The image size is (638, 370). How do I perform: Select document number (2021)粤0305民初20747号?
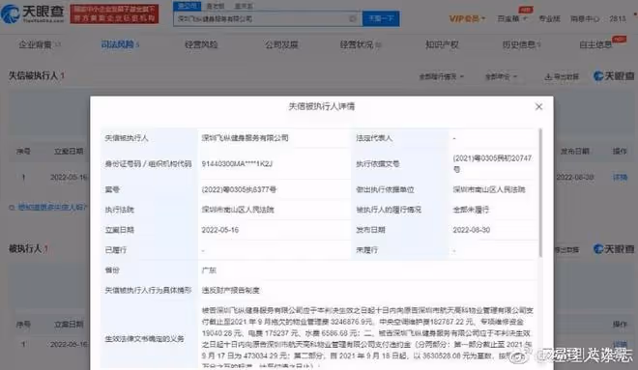click(492, 163)
